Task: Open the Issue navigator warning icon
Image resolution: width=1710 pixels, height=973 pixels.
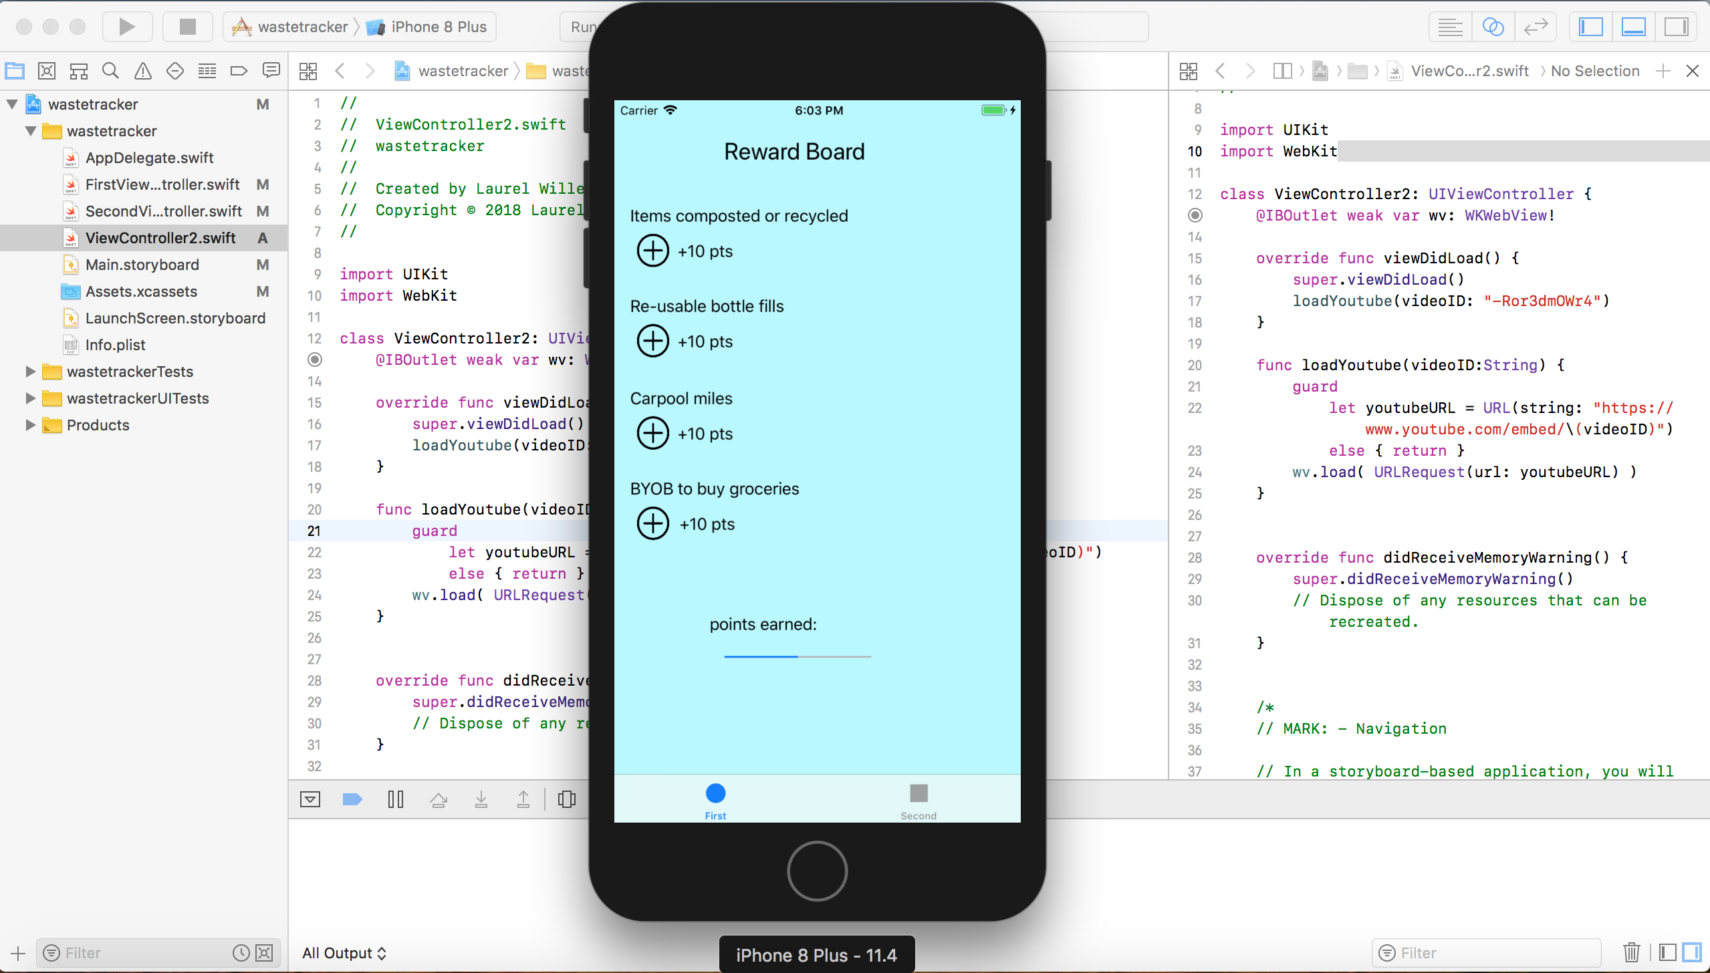Action: point(142,71)
